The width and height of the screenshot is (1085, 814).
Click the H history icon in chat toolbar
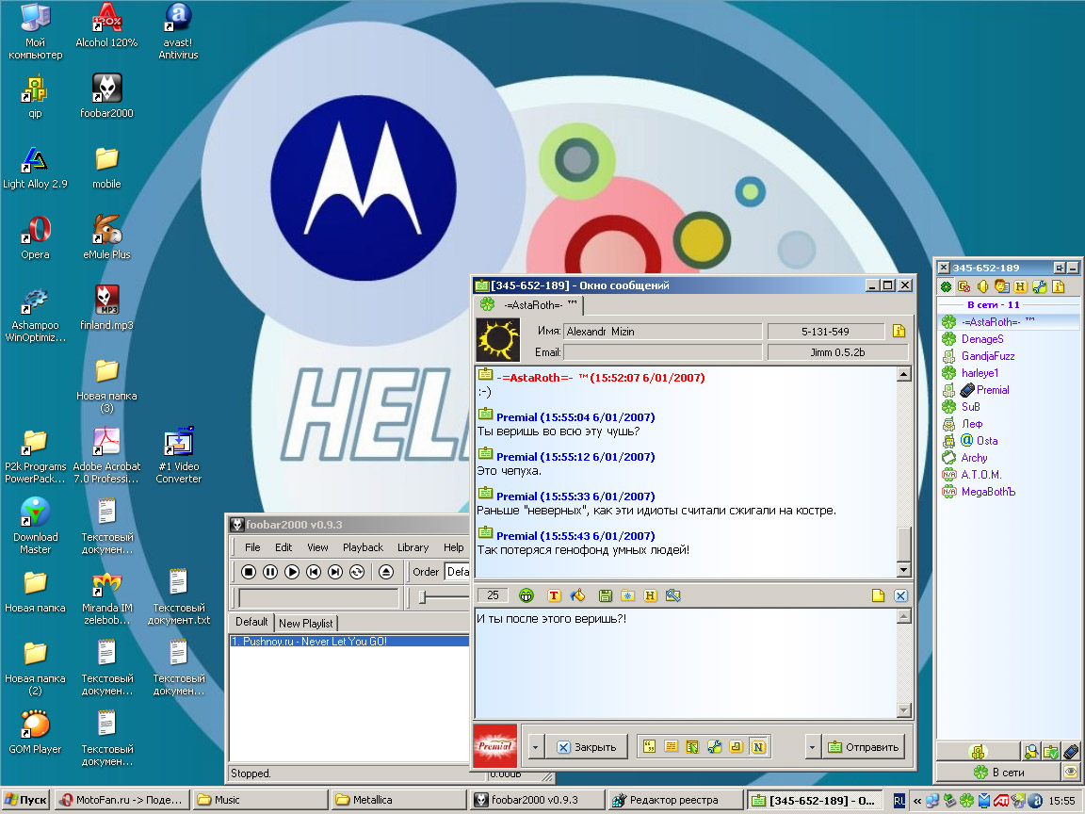click(650, 595)
